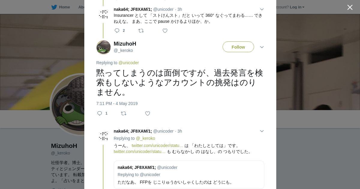Click naka64's avatar on the top tweet
Screen dimensions: 360x189
(x=103, y=14)
